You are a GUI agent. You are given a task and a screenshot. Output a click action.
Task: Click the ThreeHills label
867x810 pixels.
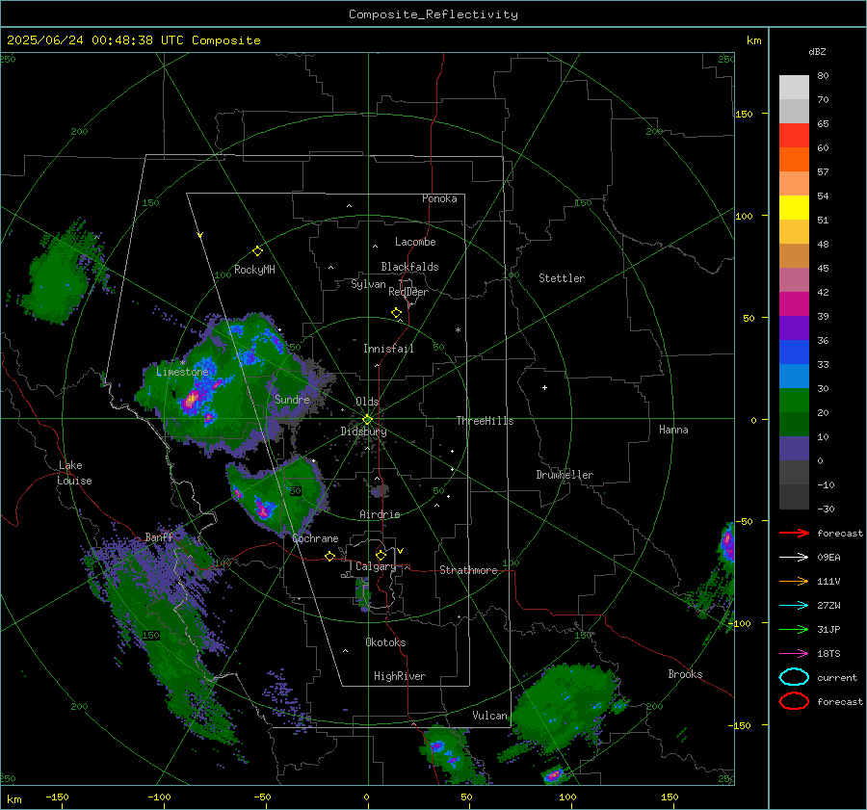485,421
